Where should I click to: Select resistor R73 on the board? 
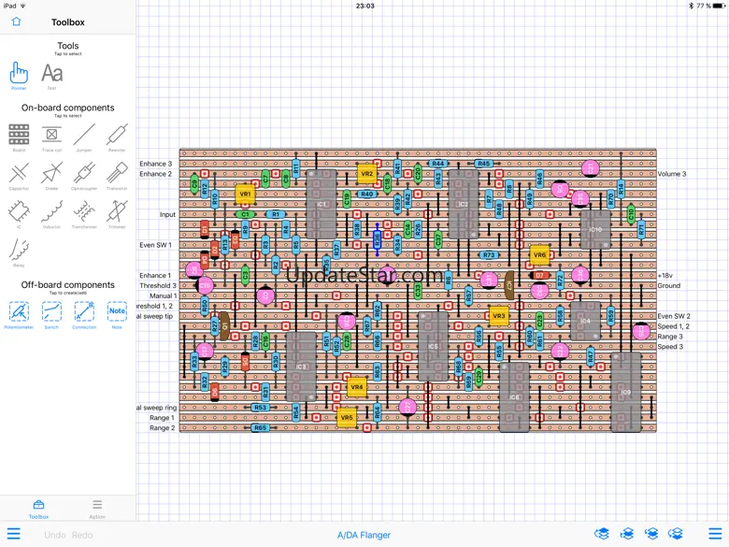489,255
